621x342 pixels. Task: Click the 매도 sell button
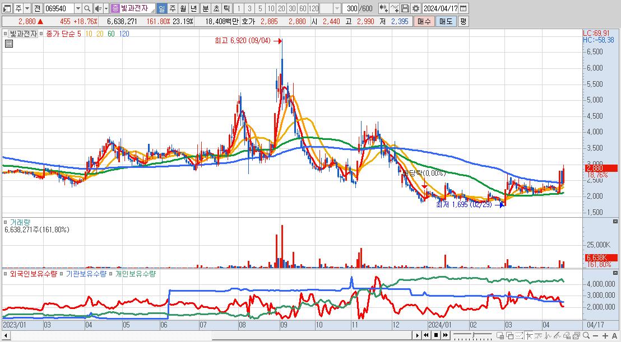pos(446,21)
